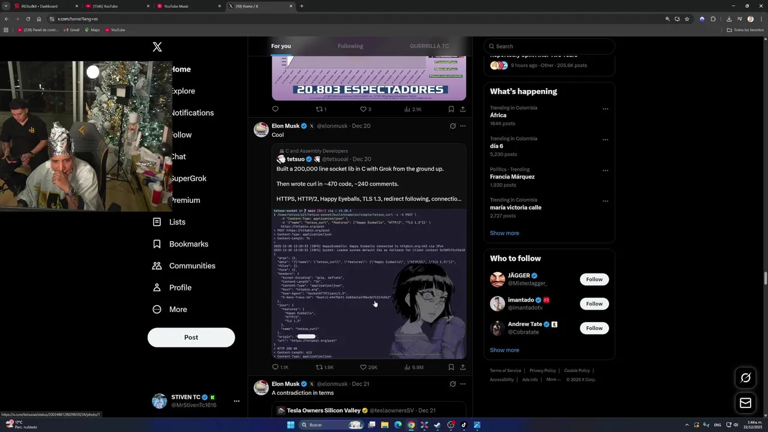
Task: Show more in Who to follow
Action: click(505, 350)
